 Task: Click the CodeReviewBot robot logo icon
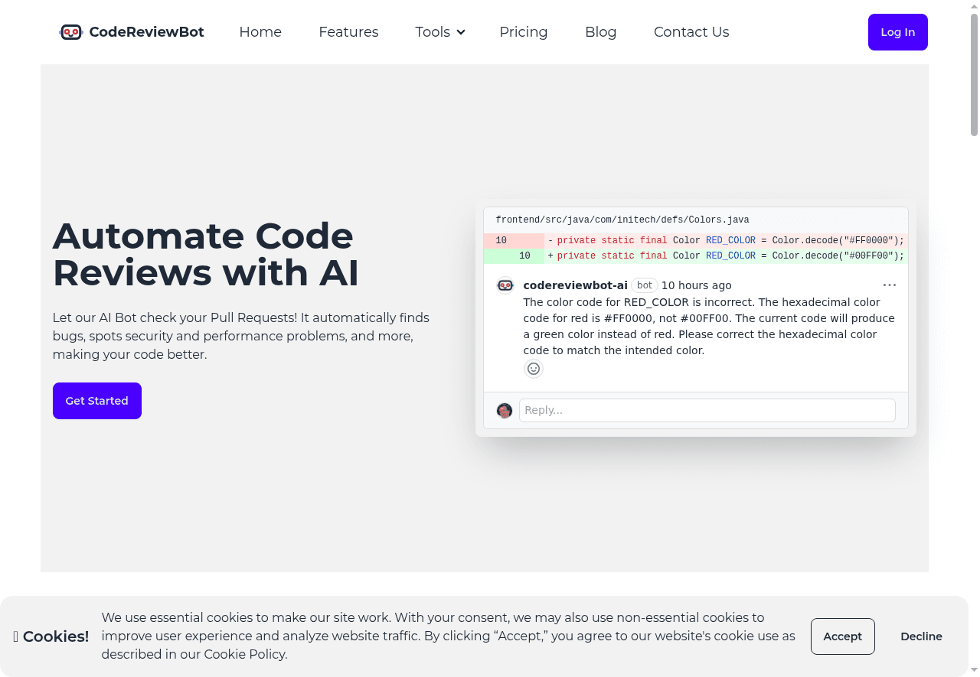(x=71, y=32)
